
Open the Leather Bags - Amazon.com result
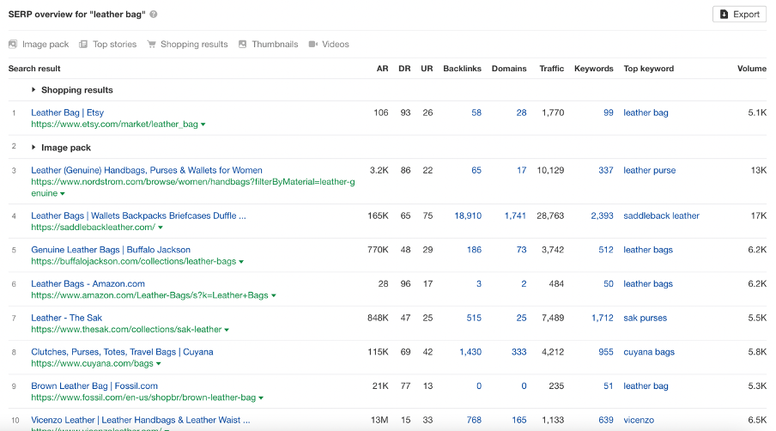pyautogui.click(x=88, y=284)
